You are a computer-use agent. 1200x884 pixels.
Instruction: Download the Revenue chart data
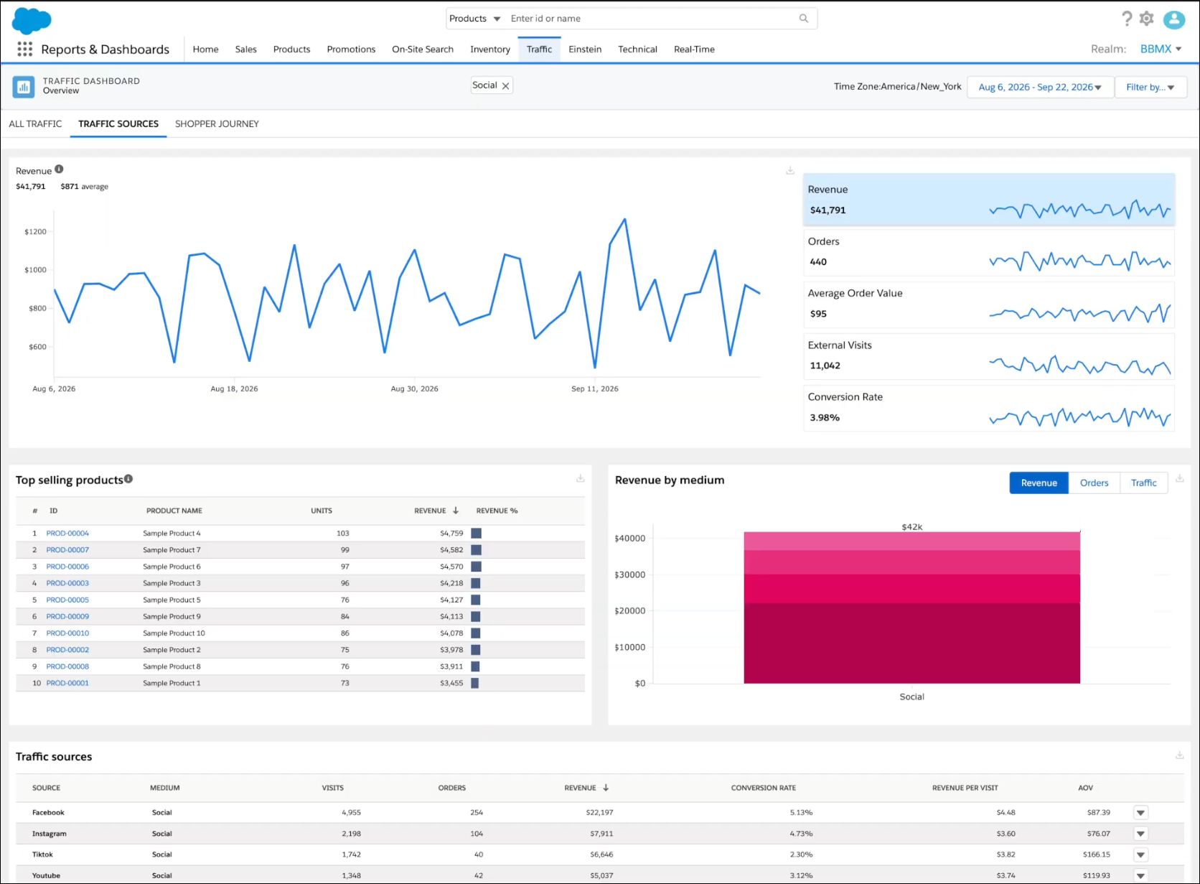pyautogui.click(x=790, y=171)
